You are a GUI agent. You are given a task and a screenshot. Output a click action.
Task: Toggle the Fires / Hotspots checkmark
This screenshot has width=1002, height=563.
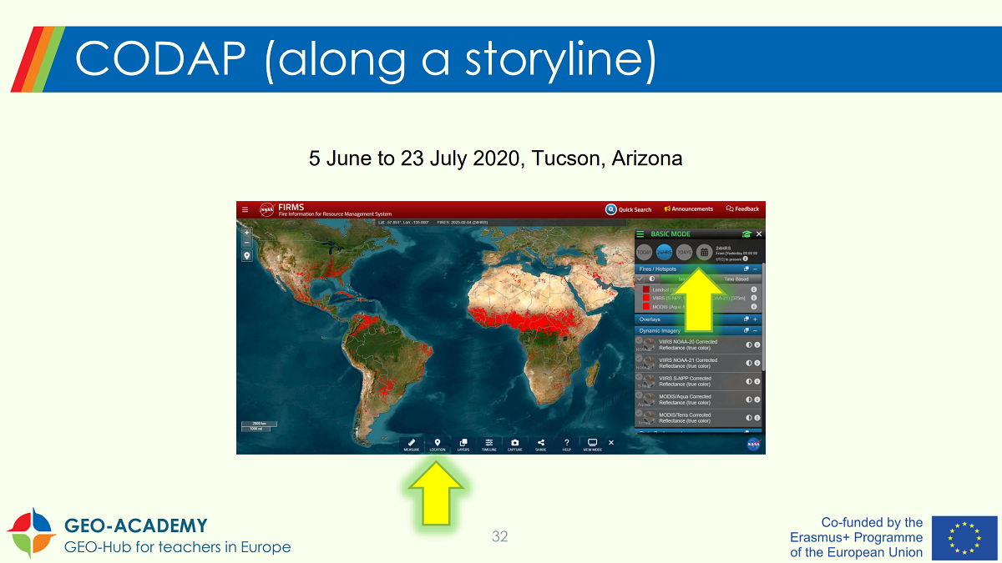tap(640, 279)
